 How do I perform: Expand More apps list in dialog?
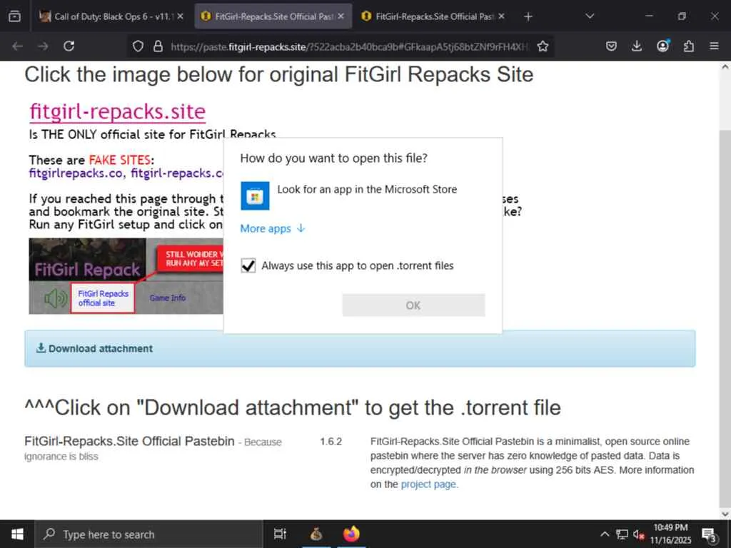click(x=273, y=228)
